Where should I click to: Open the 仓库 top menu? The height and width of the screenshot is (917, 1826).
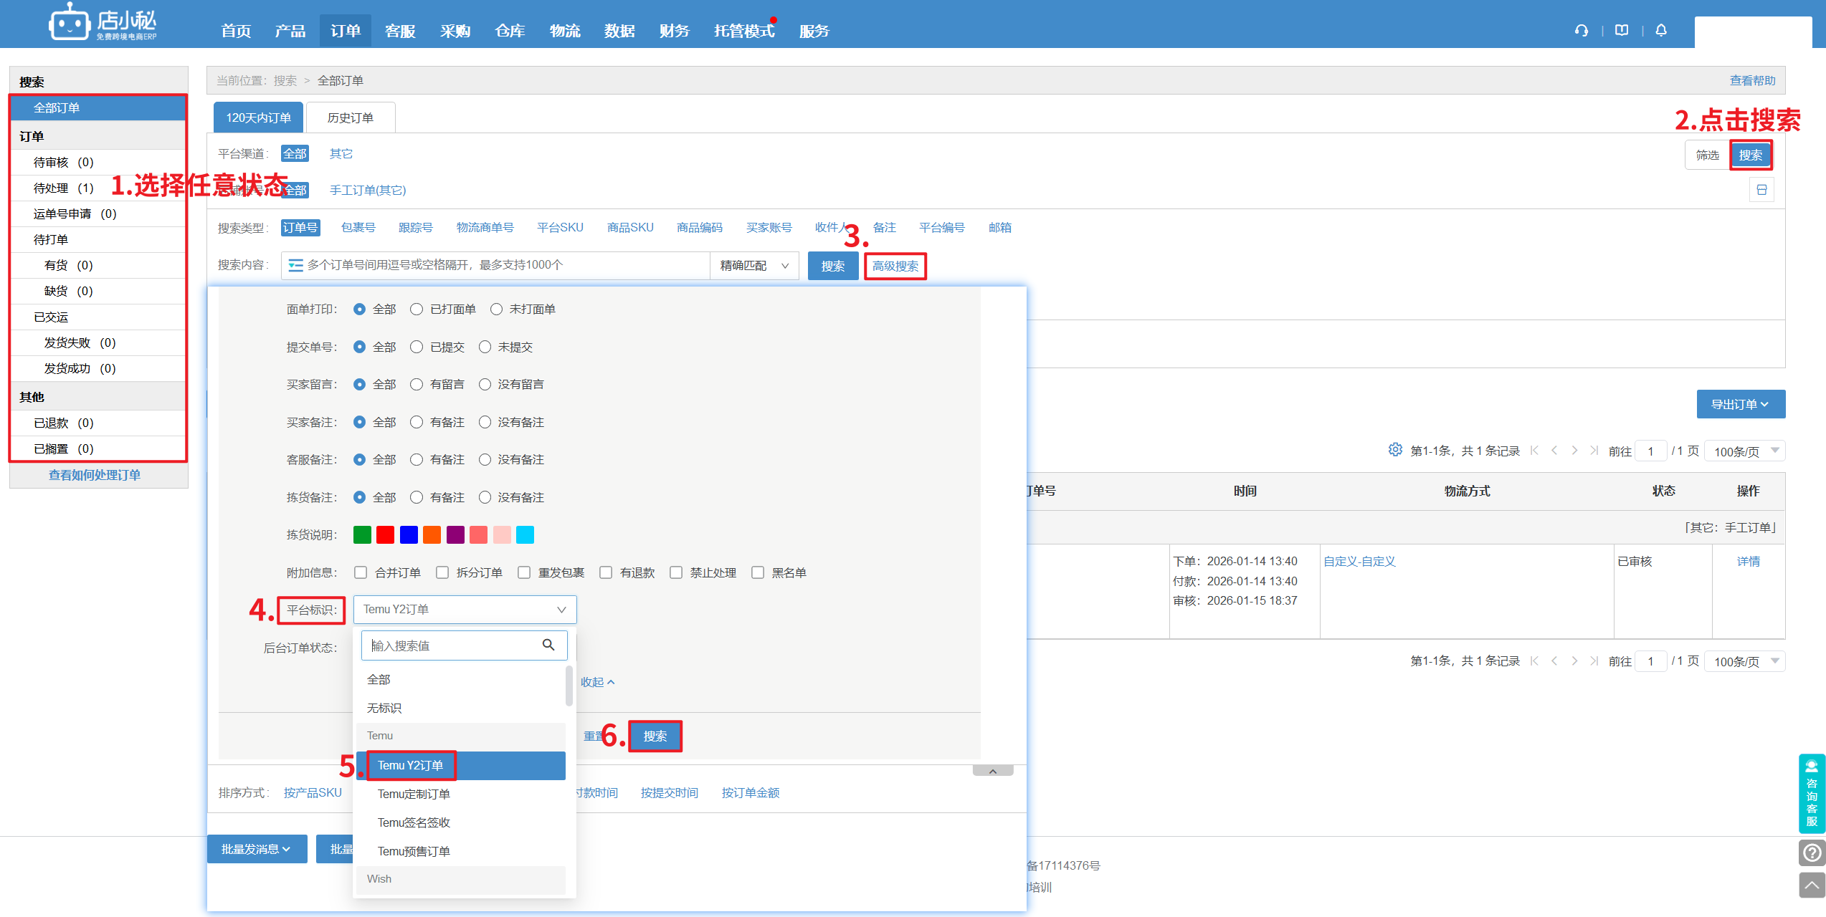510,31
